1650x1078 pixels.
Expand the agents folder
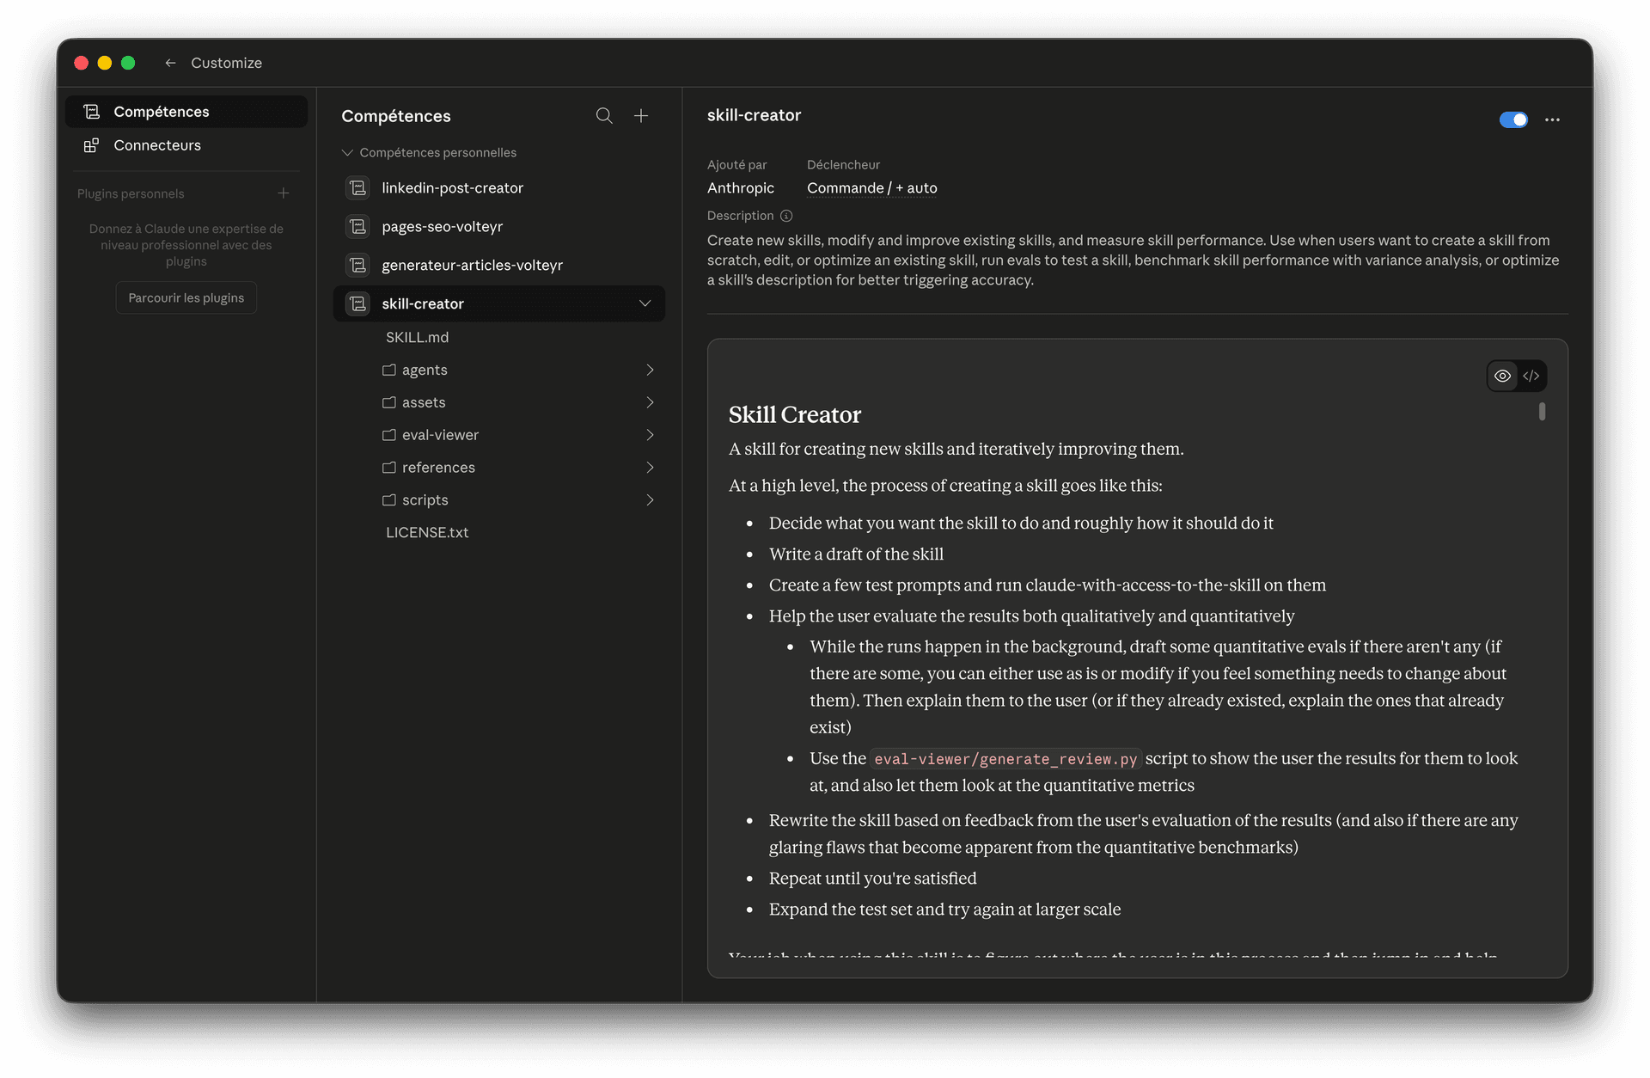651,370
